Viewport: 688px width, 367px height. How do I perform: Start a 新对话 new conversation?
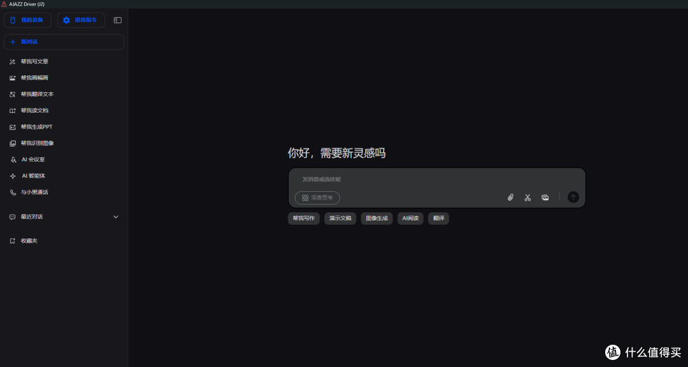point(64,41)
